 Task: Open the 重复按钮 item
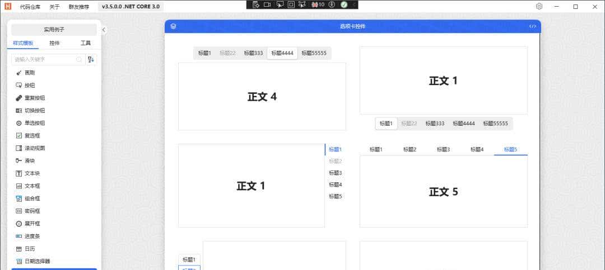coord(54,98)
